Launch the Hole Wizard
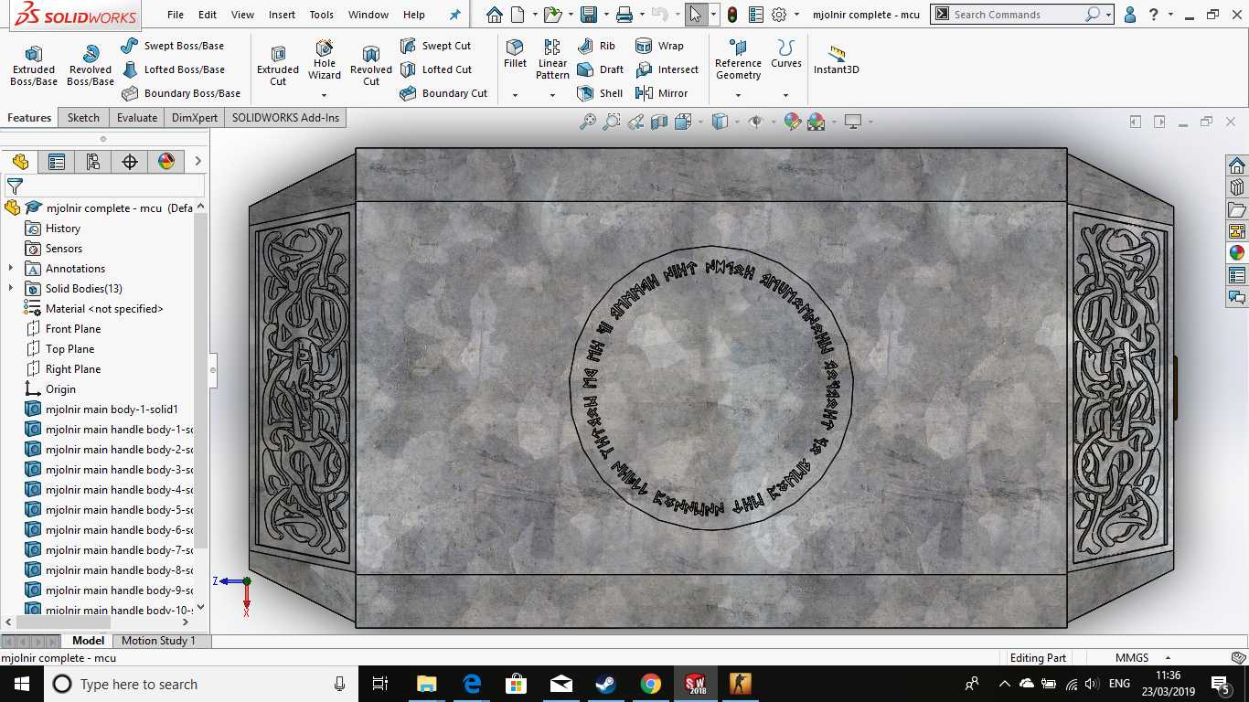Viewport: 1249px width, 702px height. click(x=324, y=60)
